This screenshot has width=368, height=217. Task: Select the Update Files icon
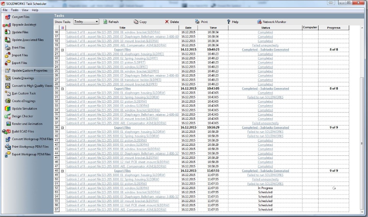tap(8, 32)
